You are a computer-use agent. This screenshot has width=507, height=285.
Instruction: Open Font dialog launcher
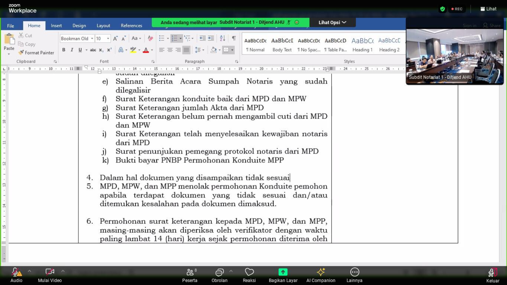(x=153, y=61)
